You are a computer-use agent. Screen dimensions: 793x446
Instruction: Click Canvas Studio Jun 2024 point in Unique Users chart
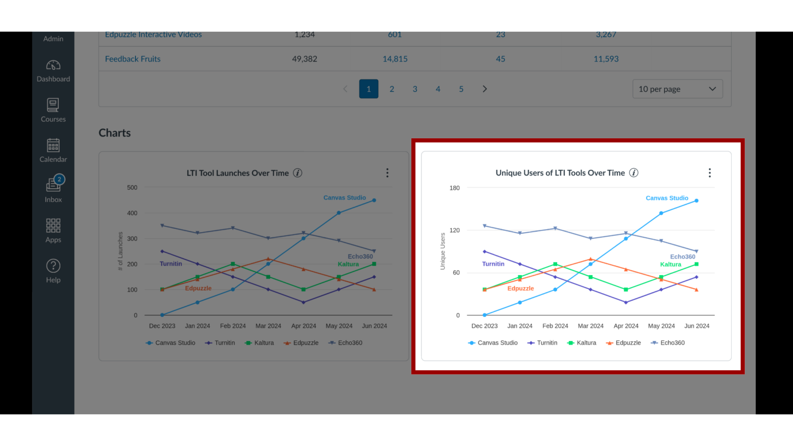pyautogui.click(x=696, y=201)
